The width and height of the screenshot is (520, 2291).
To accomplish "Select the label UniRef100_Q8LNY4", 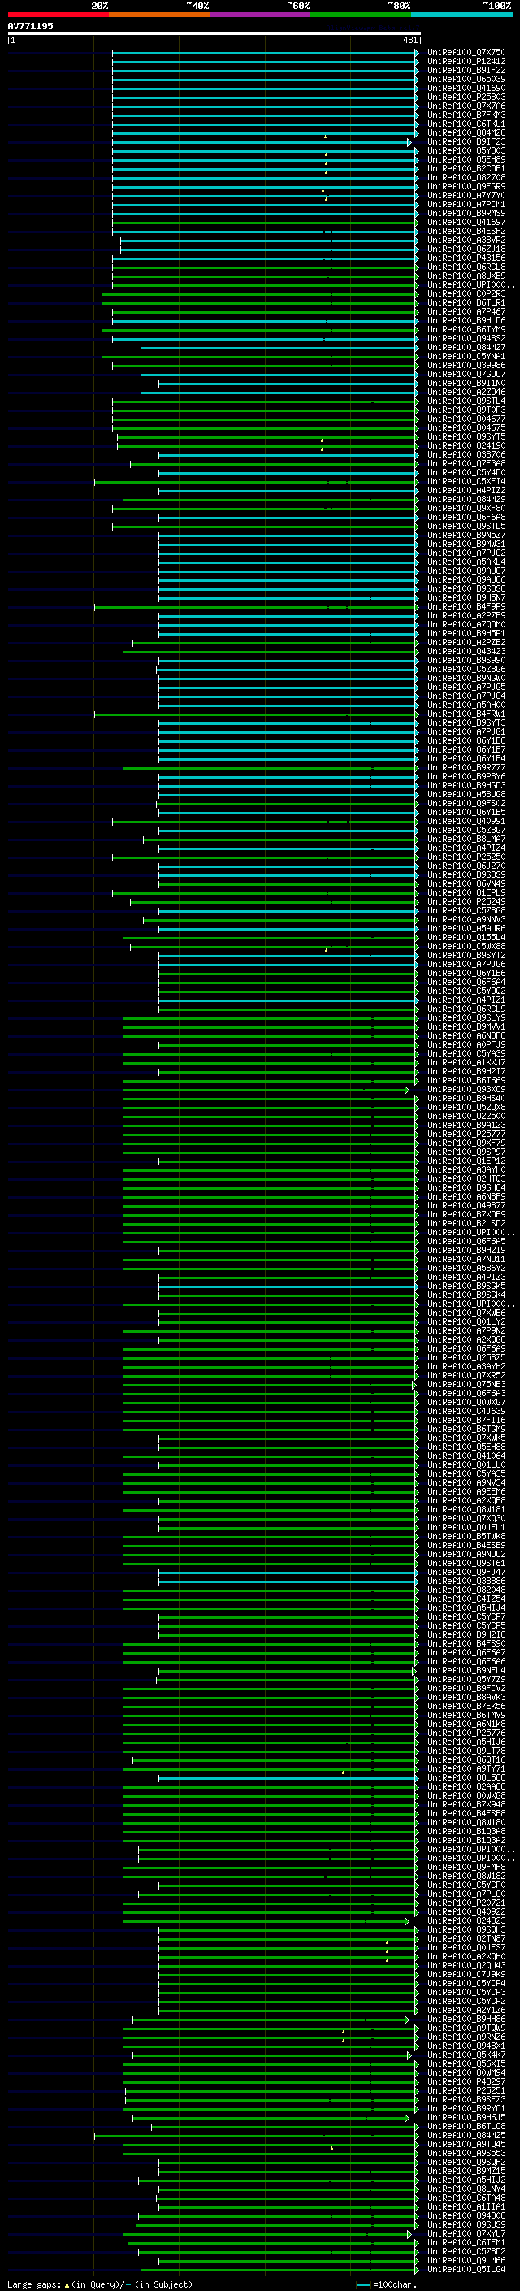I will (466, 2190).
